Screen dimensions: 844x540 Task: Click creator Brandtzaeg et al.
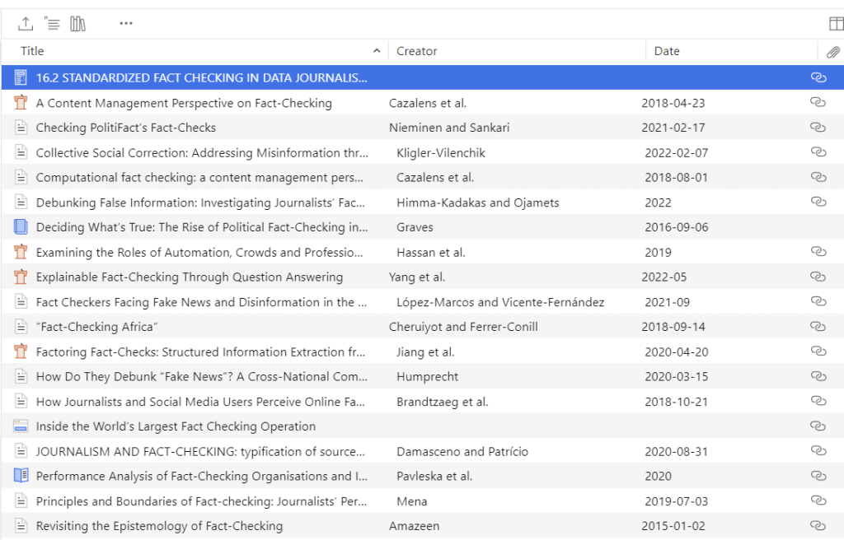tap(443, 402)
